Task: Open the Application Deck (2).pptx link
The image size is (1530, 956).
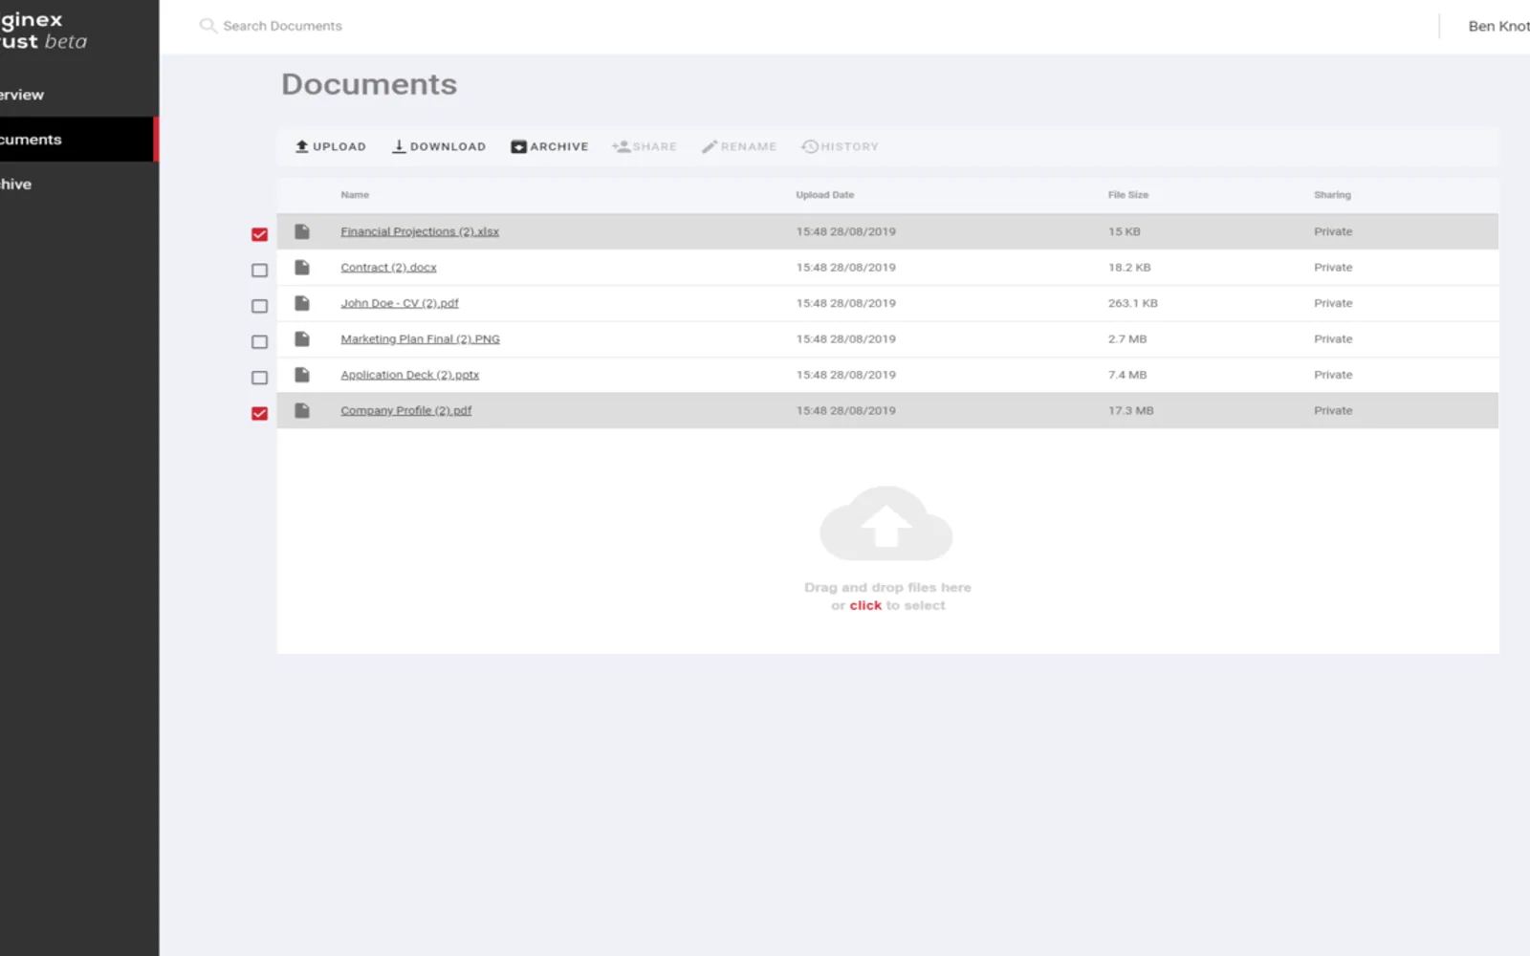Action: pyautogui.click(x=409, y=375)
